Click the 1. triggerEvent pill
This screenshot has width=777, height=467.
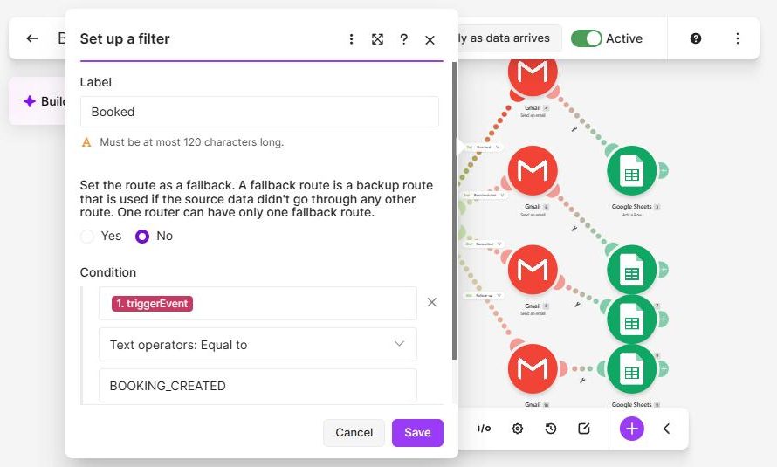coord(152,304)
